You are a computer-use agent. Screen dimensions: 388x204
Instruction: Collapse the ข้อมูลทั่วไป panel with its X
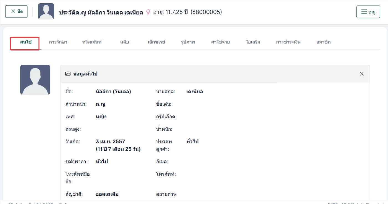point(361,74)
